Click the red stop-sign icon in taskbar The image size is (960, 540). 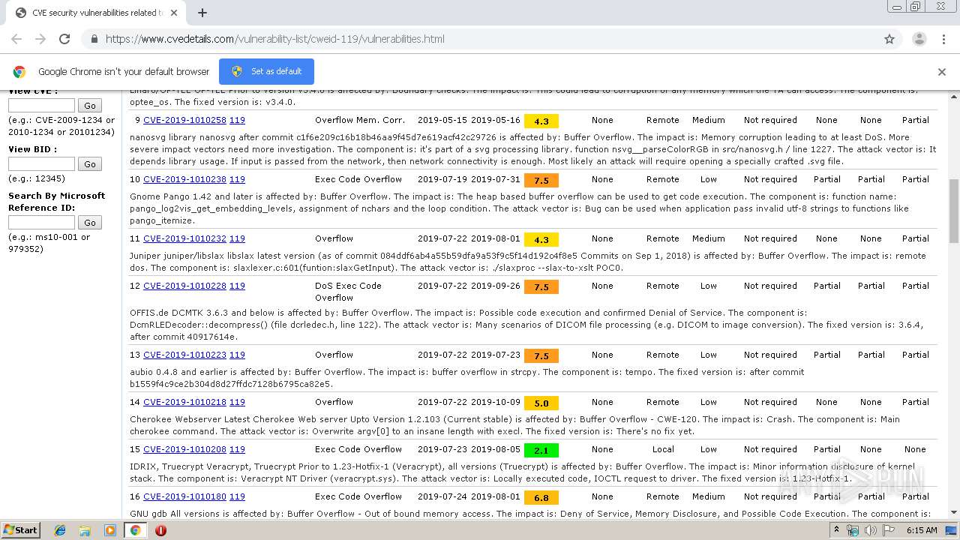tap(160, 530)
